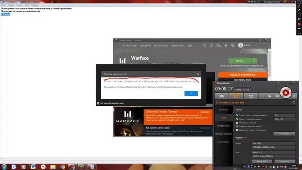Select Bandicam game recording mode gamepad icon
302x170 pixels.
[222, 96]
